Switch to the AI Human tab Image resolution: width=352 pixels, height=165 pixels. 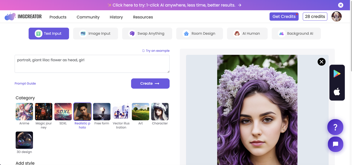(x=247, y=34)
